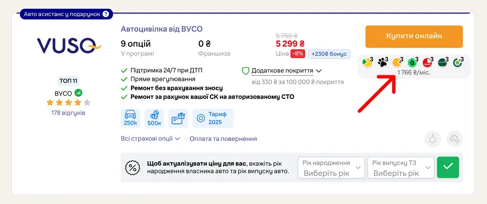Image resolution: width=487 pixels, height=204 pixels.
Task: Open the Авто асистанс help question mark
Action: [x=106, y=14]
